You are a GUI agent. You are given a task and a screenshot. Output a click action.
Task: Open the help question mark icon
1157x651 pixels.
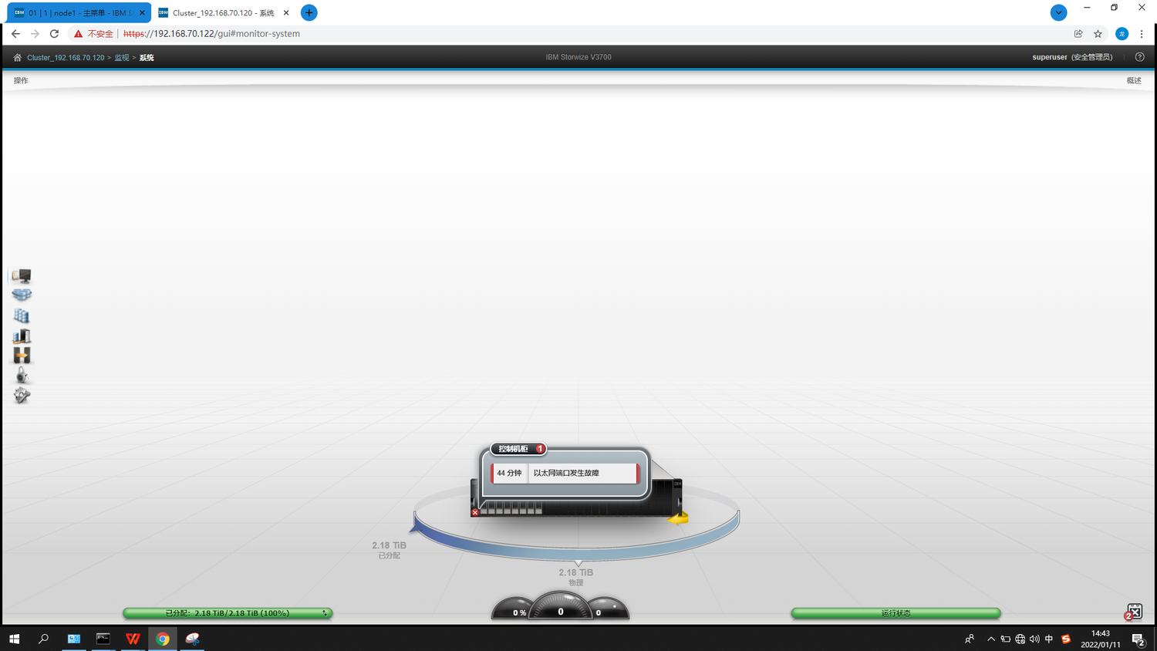pos(1139,57)
